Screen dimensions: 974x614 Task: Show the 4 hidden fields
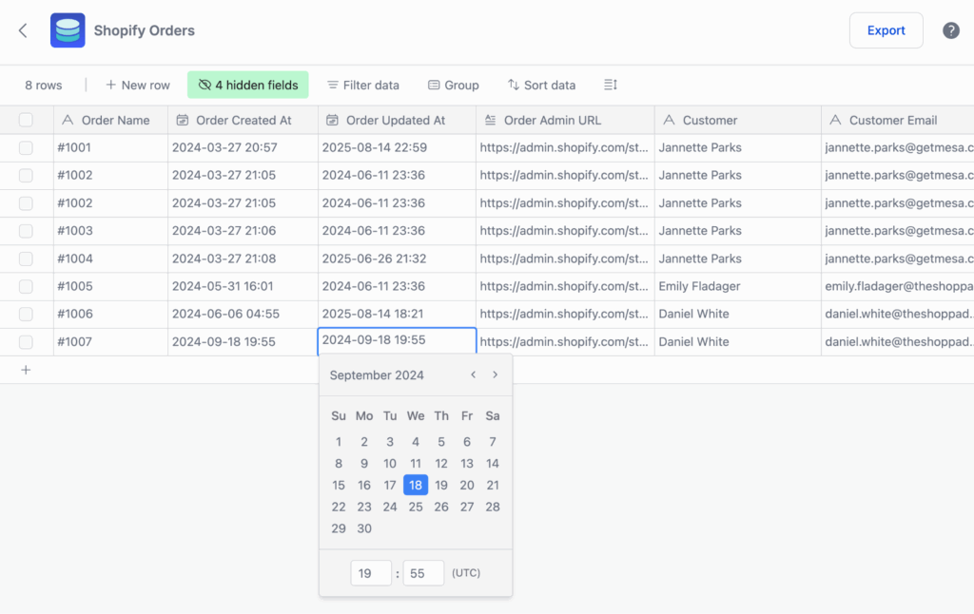click(x=248, y=85)
